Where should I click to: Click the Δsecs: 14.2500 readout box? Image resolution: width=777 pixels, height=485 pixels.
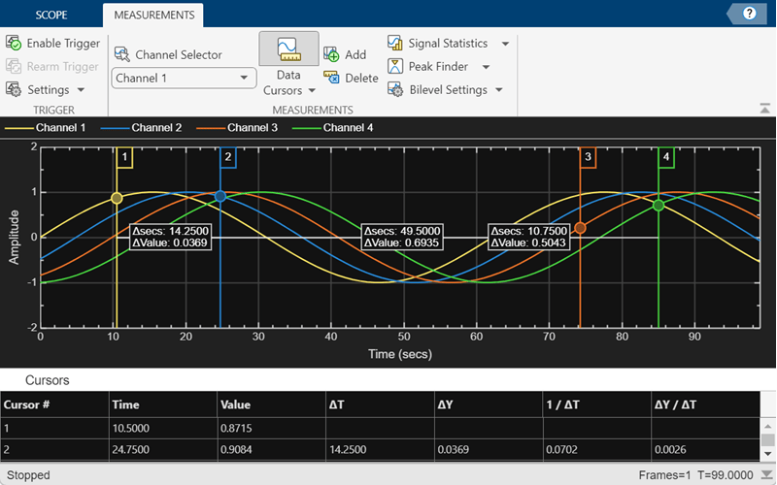point(171,237)
